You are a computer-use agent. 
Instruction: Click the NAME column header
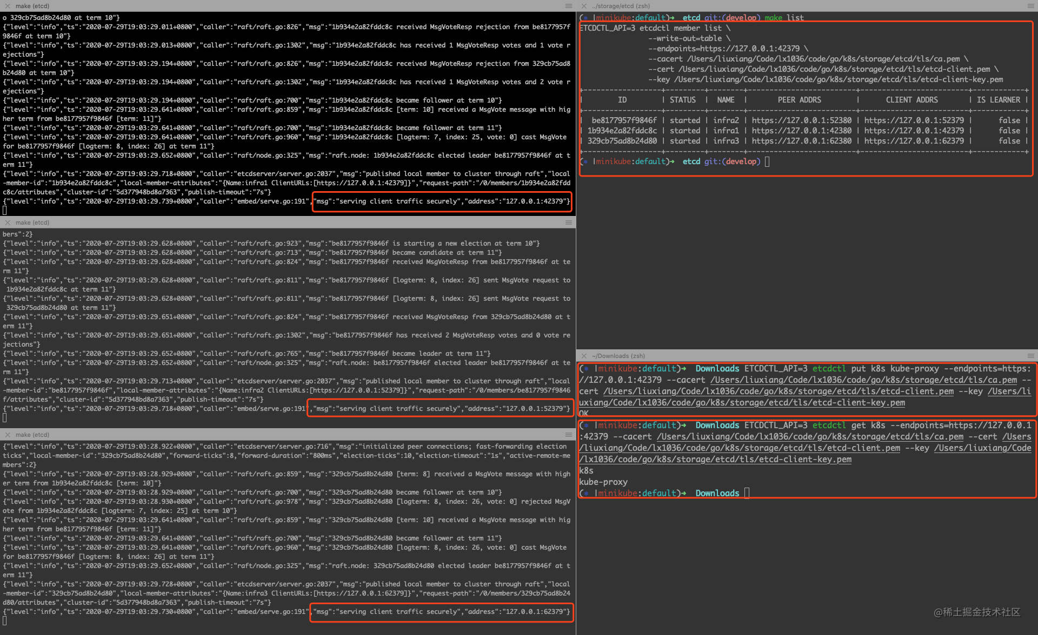tap(726, 100)
